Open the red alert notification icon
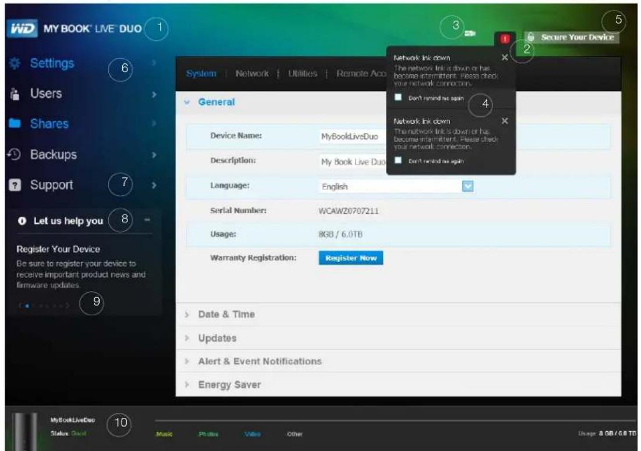 505,39
